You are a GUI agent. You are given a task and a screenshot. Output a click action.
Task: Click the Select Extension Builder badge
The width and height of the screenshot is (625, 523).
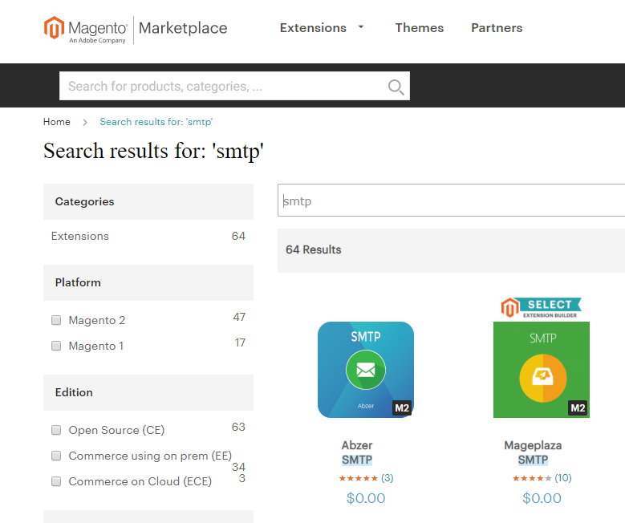click(541, 308)
